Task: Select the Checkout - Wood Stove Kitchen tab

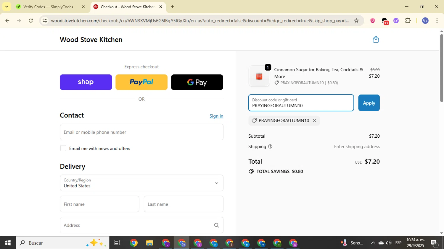Action: pyautogui.click(x=128, y=7)
